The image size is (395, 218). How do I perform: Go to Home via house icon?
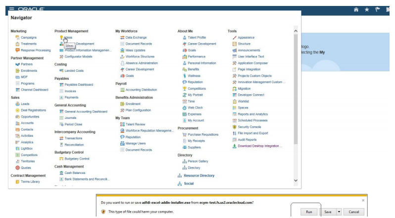click(x=356, y=9)
